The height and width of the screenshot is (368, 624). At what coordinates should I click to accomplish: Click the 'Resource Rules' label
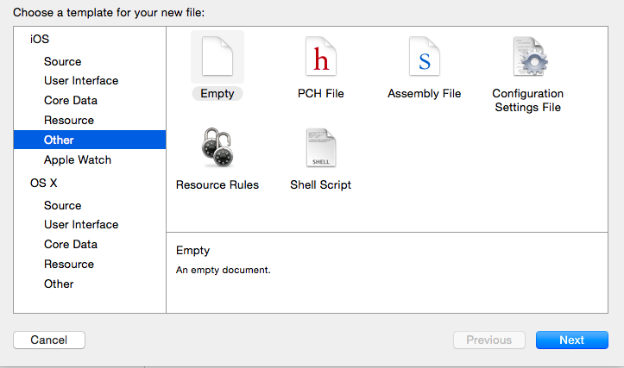(217, 184)
